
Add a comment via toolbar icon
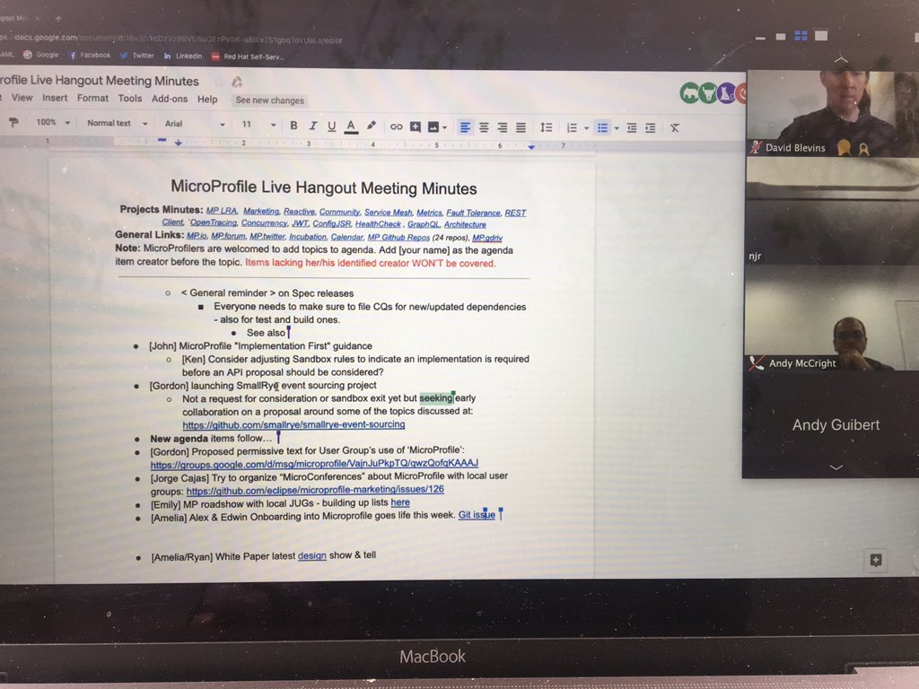pos(415,126)
